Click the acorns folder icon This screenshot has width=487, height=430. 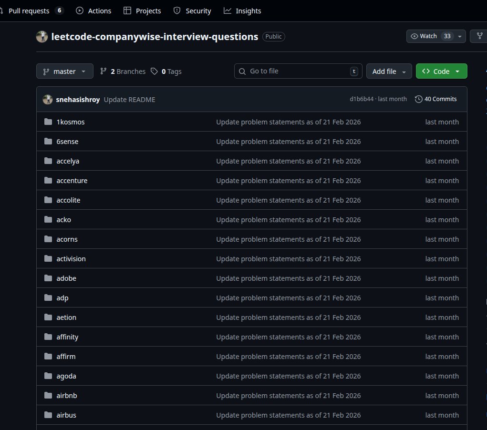point(48,239)
